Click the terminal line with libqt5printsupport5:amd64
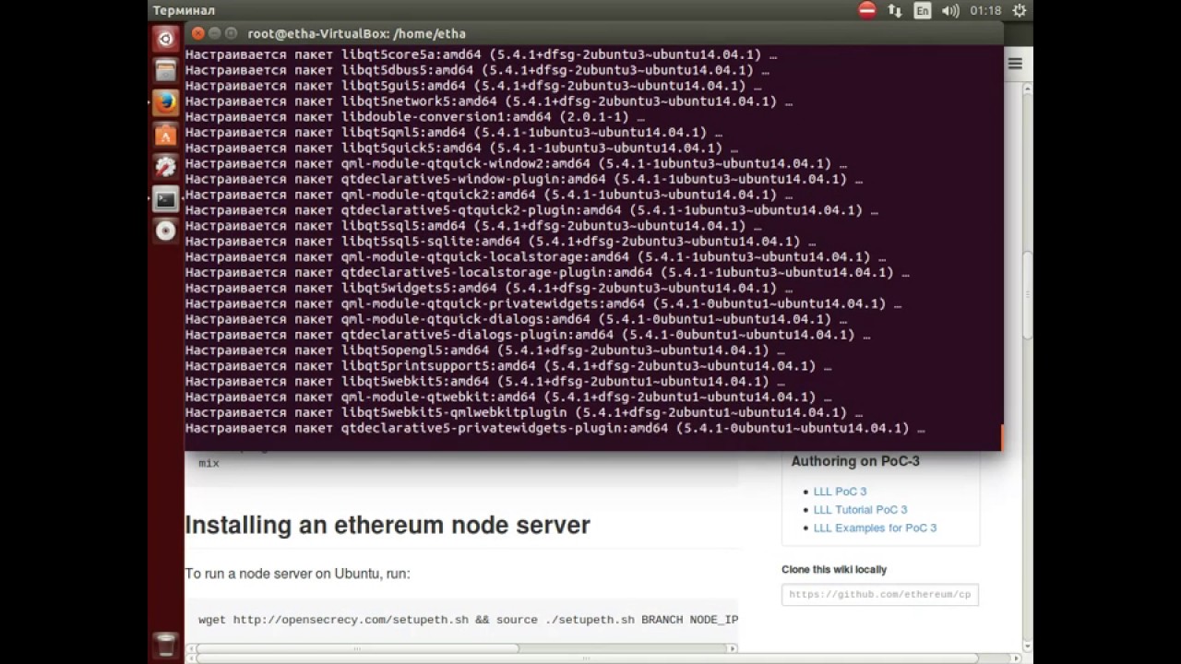 [508, 366]
